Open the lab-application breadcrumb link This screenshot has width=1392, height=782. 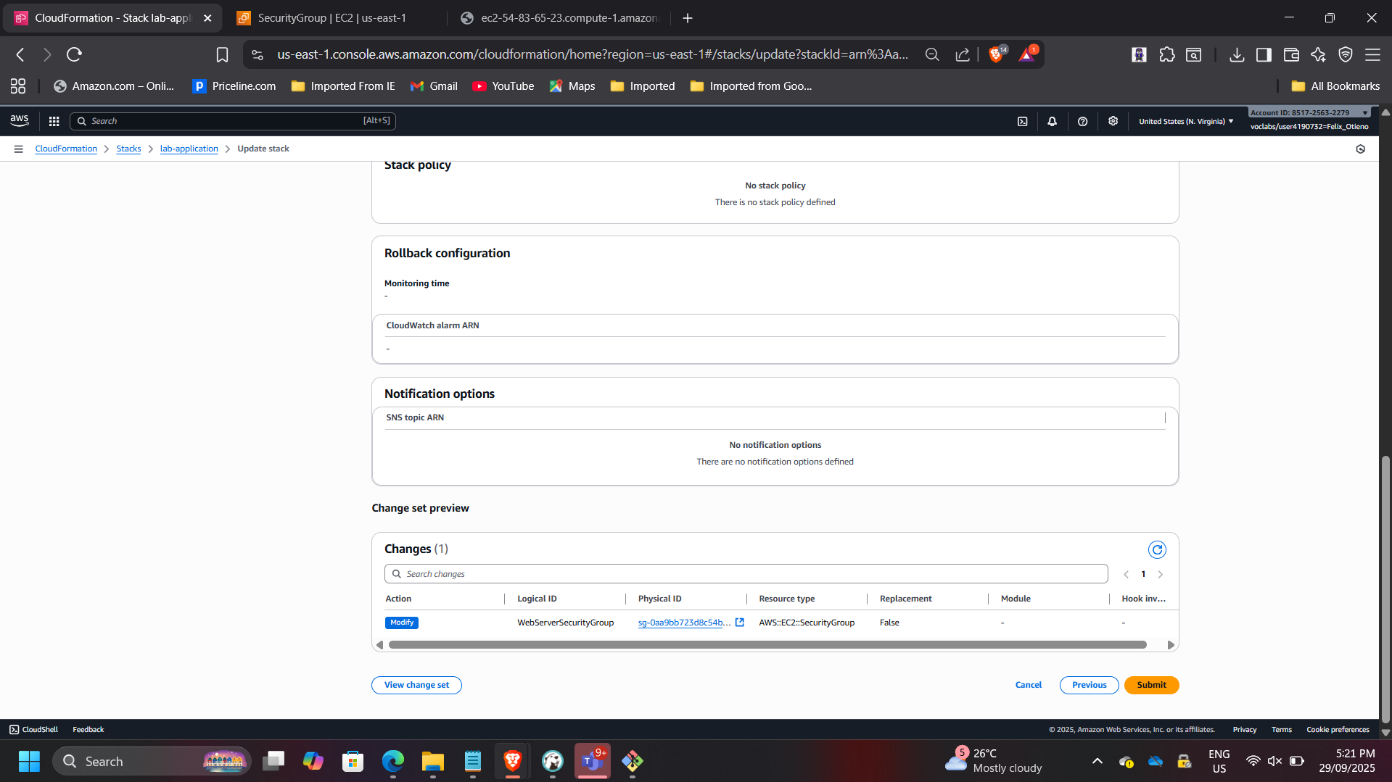pyautogui.click(x=189, y=149)
